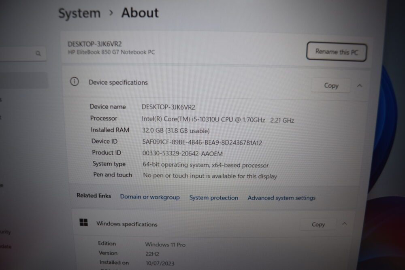Click the Device name label

pos(108,106)
